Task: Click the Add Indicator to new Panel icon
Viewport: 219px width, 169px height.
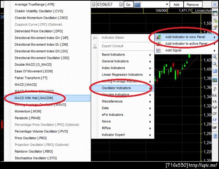Action: pyautogui.click(x=158, y=37)
